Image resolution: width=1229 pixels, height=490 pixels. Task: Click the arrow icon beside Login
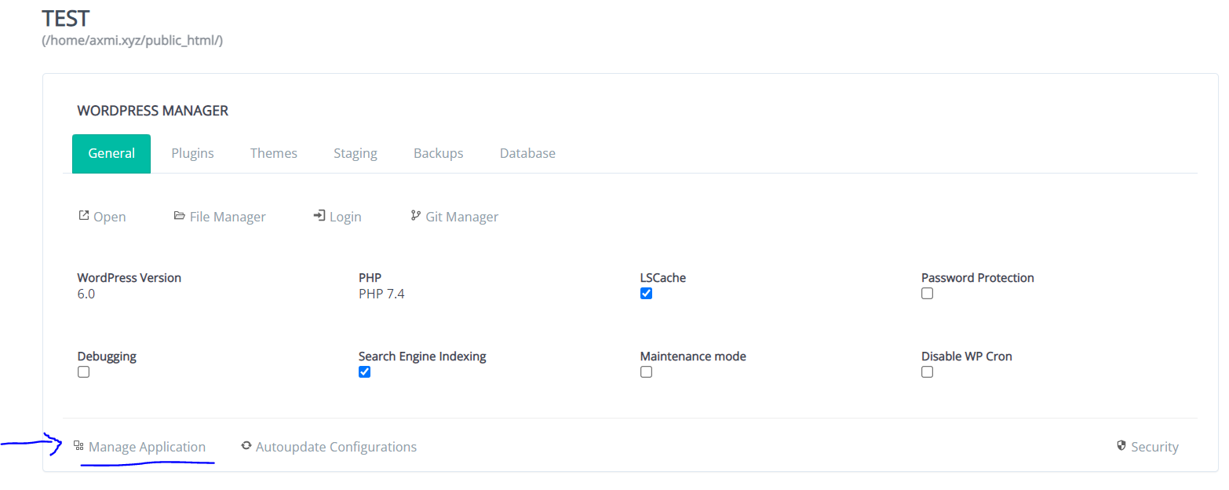pos(318,215)
